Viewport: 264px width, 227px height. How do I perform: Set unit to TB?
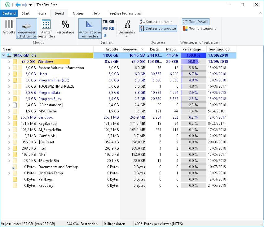105,22
